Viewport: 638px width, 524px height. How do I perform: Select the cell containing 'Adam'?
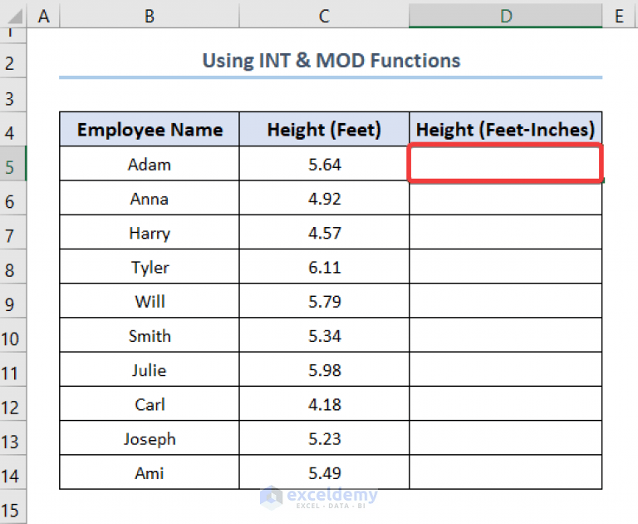coord(150,163)
